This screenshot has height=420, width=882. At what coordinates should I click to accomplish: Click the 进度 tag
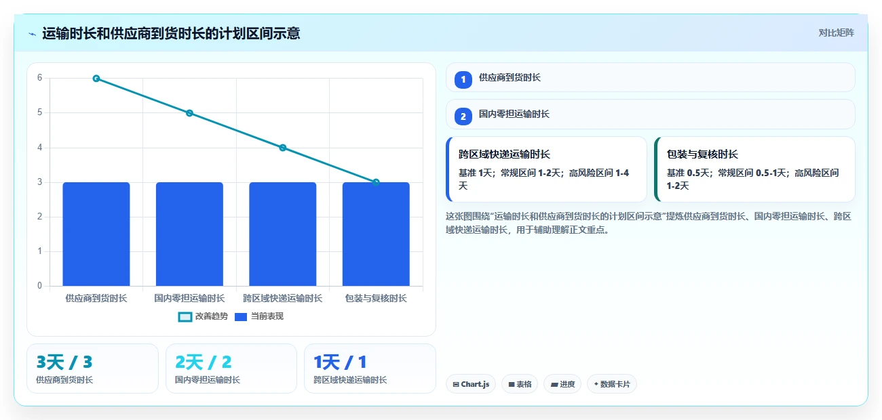pyautogui.click(x=562, y=384)
